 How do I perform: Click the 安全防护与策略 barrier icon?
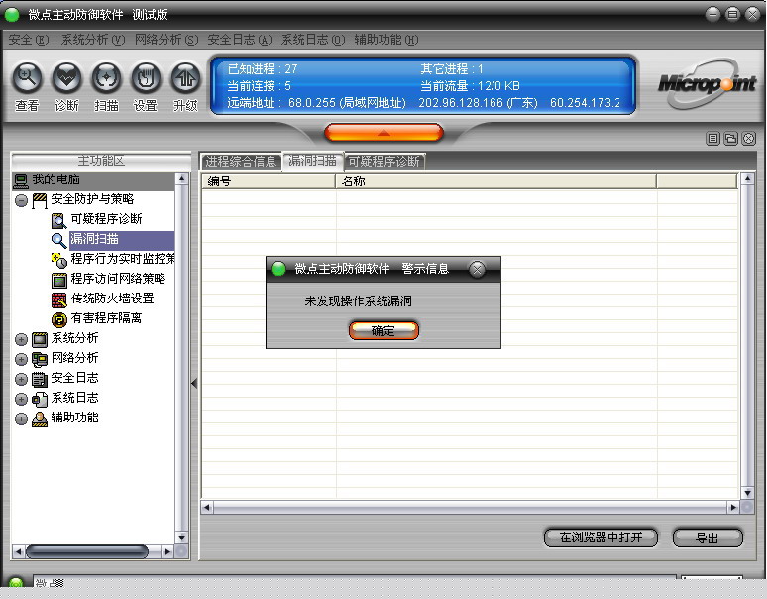coord(40,200)
